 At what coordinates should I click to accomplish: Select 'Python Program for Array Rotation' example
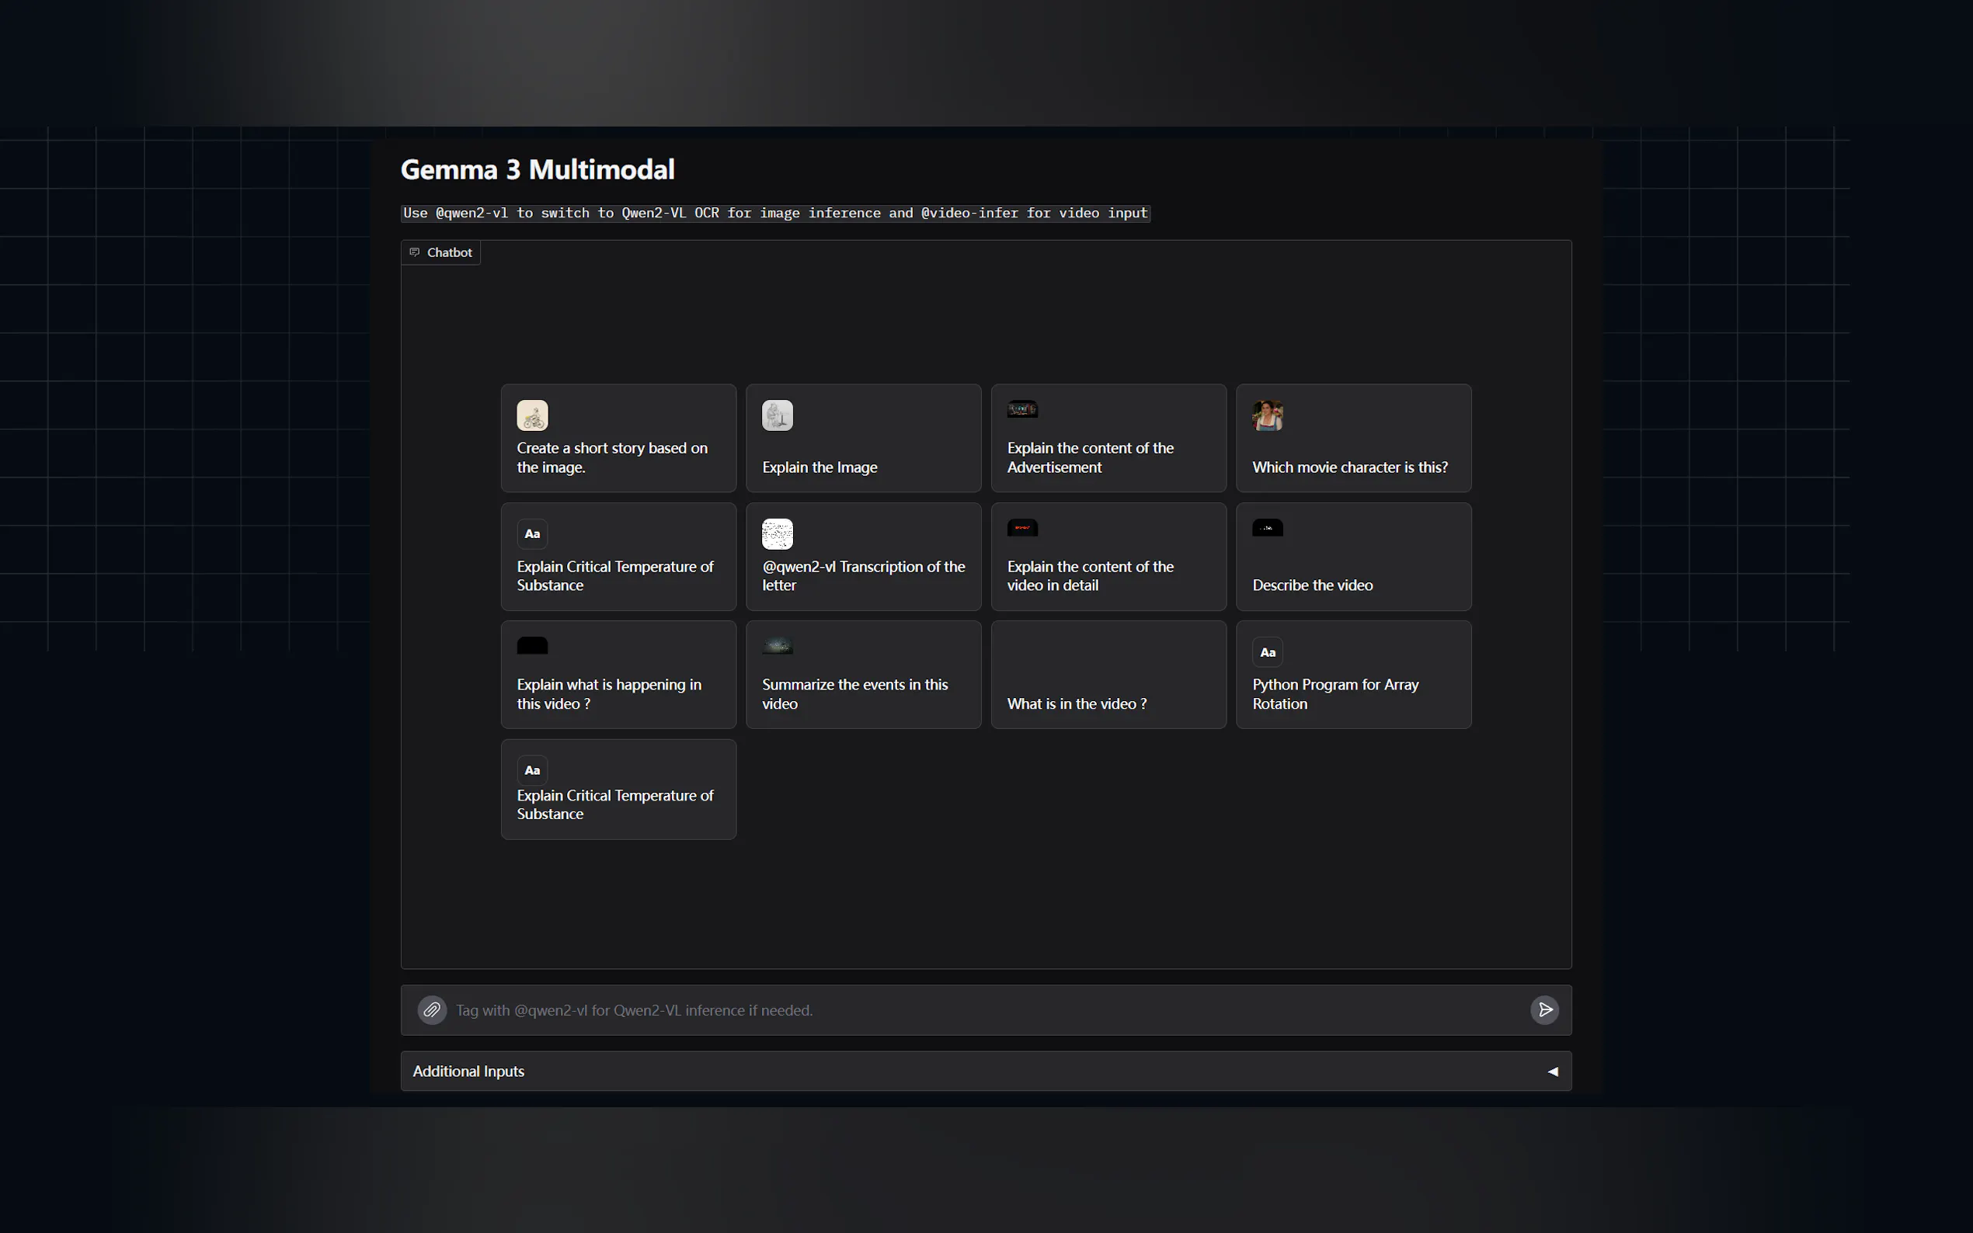click(1352, 693)
